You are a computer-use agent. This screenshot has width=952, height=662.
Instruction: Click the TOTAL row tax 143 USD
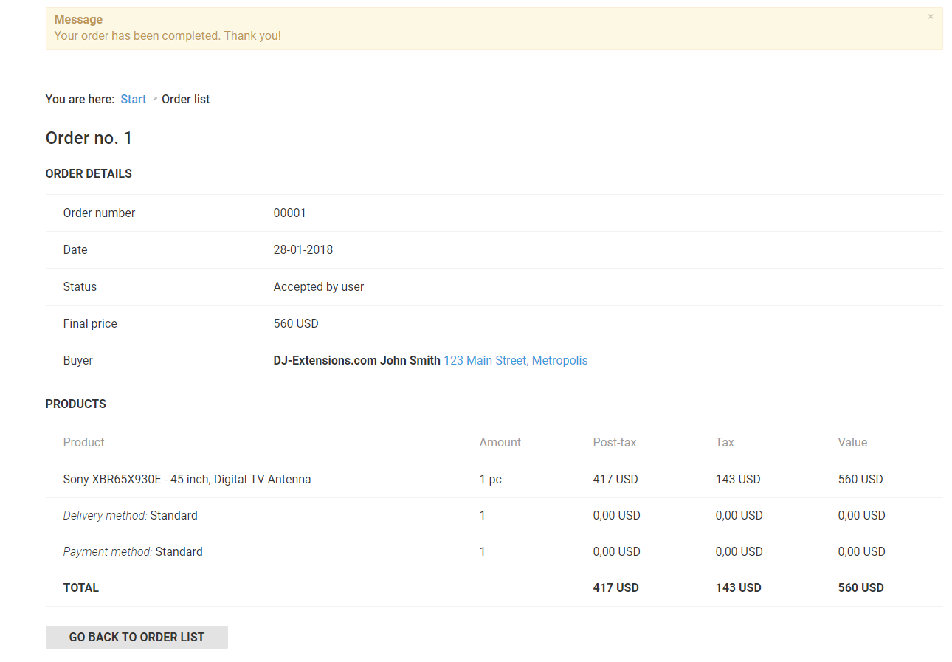[x=739, y=587]
